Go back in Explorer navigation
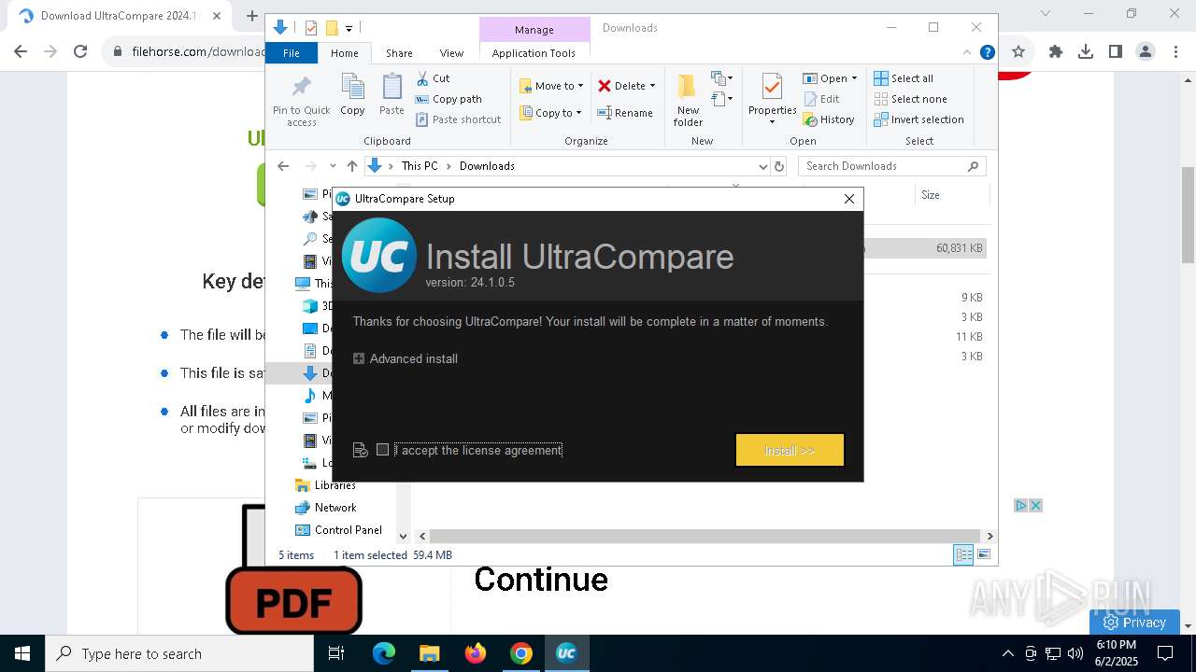The height and width of the screenshot is (672, 1196). 283,166
